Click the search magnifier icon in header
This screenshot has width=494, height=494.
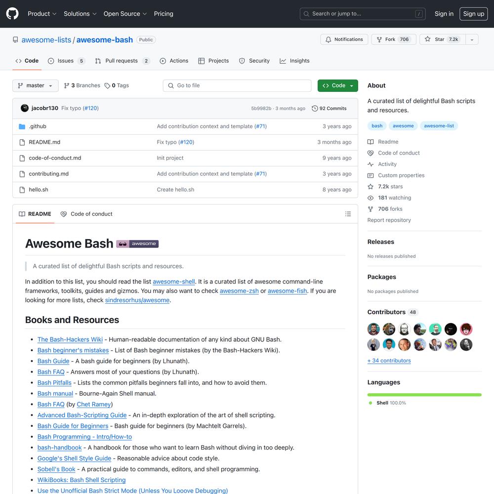point(306,14)
